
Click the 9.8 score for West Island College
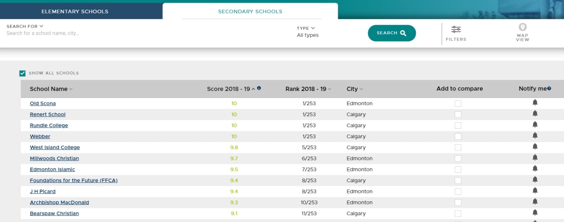[x=234, y=147]
